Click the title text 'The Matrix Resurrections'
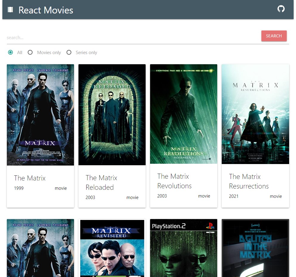The image size is (296, 277). click(249, 181)
